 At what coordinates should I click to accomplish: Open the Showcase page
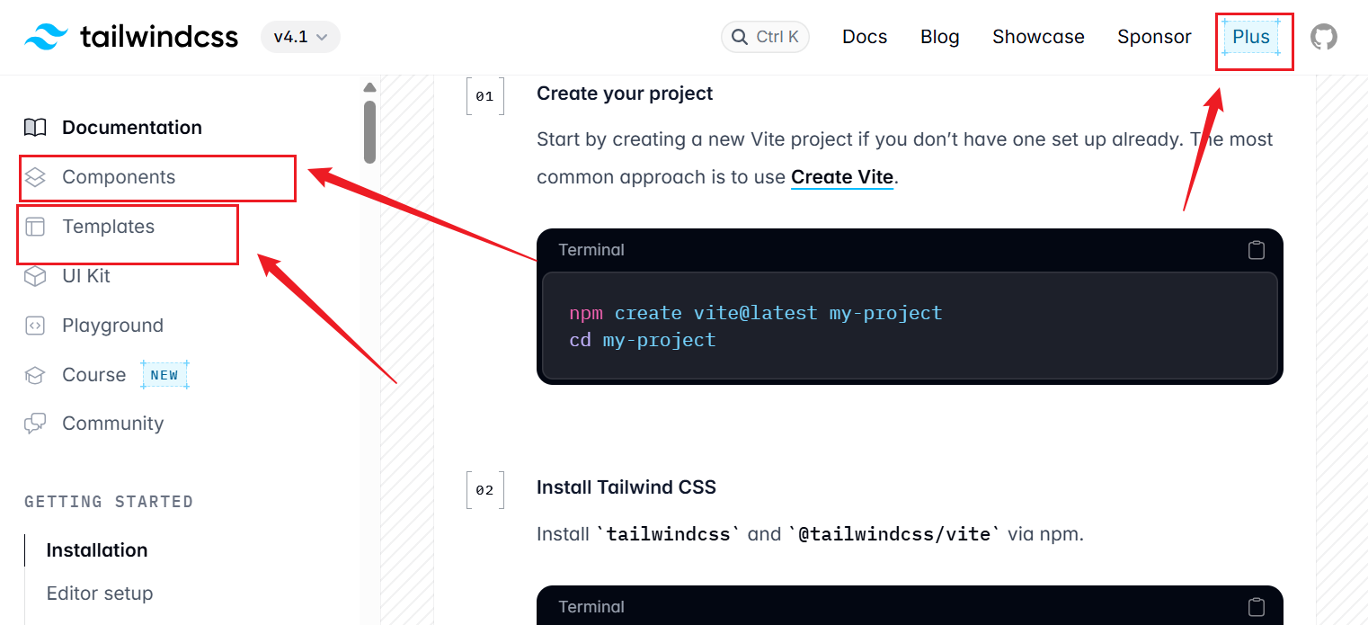point(1038,37)
